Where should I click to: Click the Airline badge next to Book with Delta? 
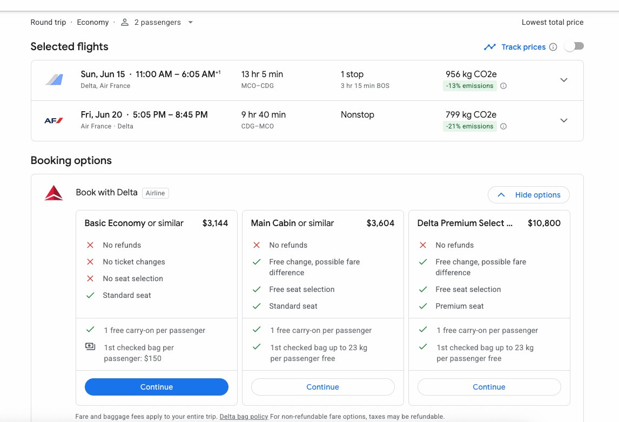click(155, 193)
